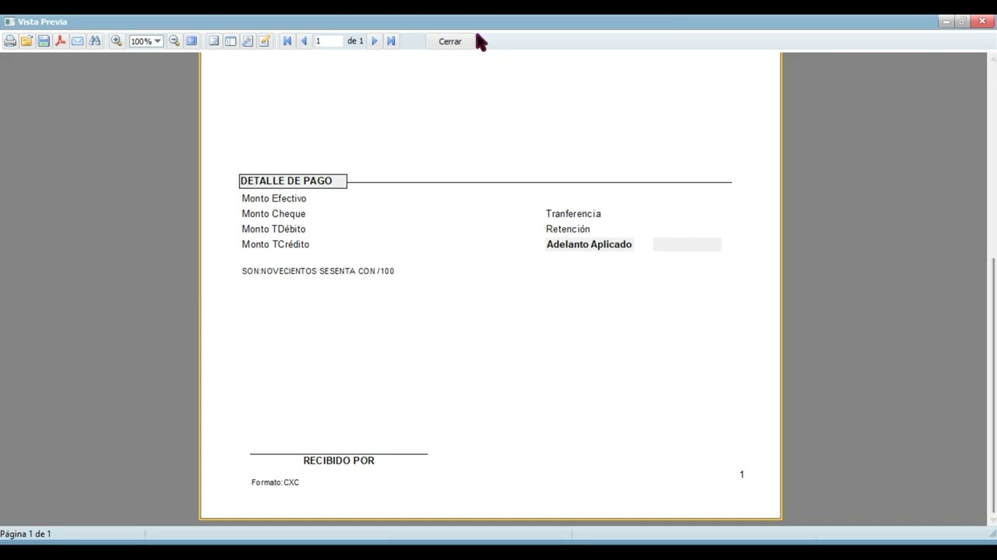Minimize the Vista Previa window
Viewport: 997px width, 560px height.
(x=946, y=21)
